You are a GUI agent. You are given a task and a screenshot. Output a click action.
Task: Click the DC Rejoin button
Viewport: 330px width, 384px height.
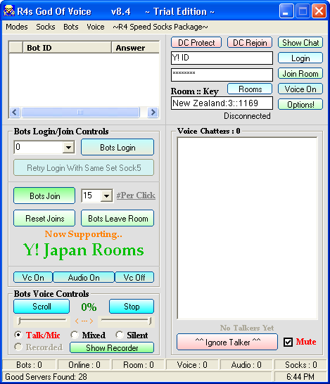coord(250,43)
